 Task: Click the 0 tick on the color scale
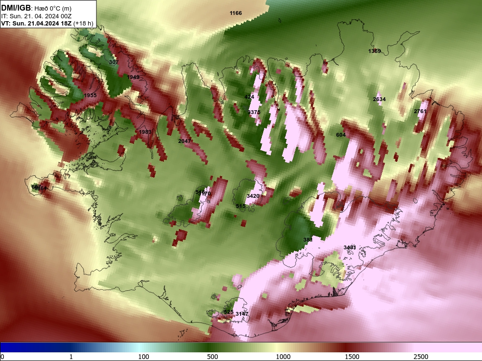click(x=2, y=356)
